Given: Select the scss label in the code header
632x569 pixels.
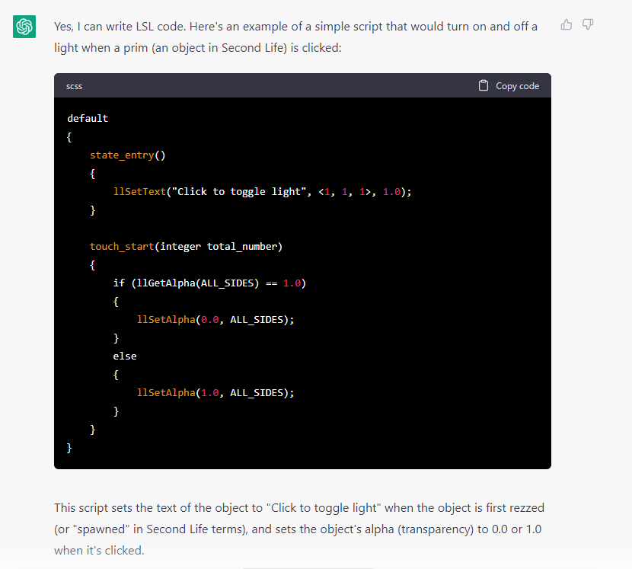Looking at the screenshot, I should pyautogui.click(x=74, y=86).
